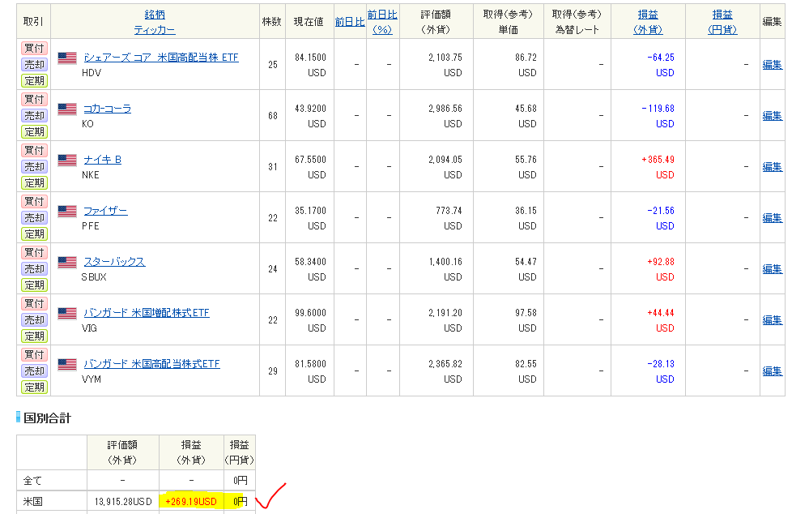The height and width of the screenshot is (514, 792).
Task: Click 買付 for the VIG ETF
Action: tap(34, 303)
